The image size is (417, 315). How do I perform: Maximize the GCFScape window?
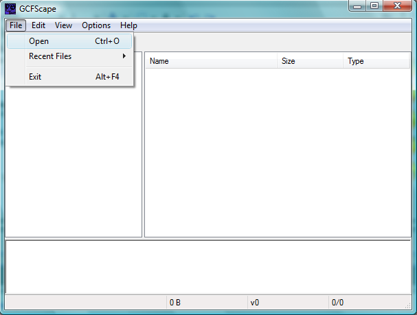(x=374, y=6)
